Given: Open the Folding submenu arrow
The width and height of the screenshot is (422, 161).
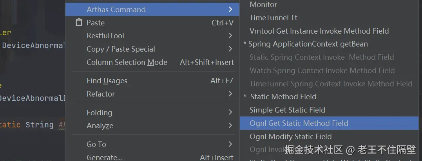Looking at the screenshot, I should tap(230, 113).
